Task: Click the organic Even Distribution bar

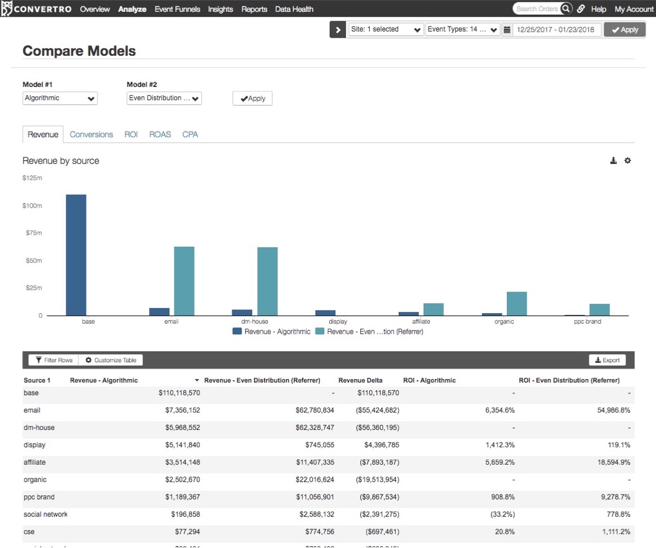Action: pos(517,304)
